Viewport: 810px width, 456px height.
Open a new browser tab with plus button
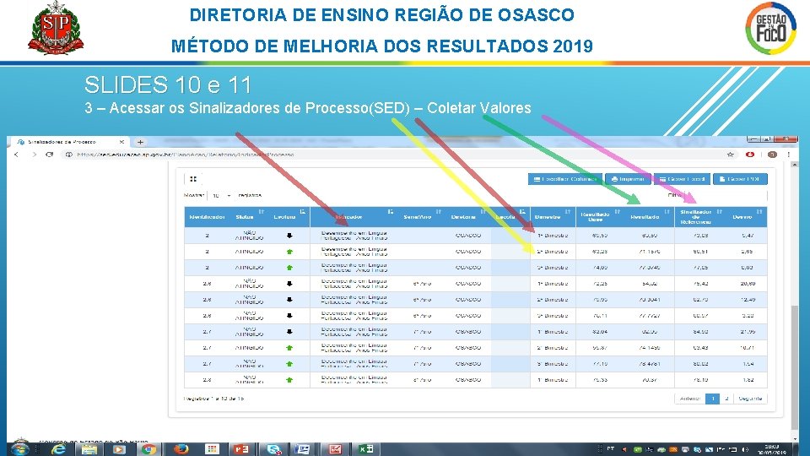[140, 142]
